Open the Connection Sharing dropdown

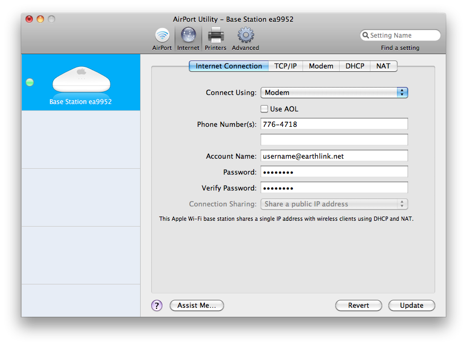[334, 204]
